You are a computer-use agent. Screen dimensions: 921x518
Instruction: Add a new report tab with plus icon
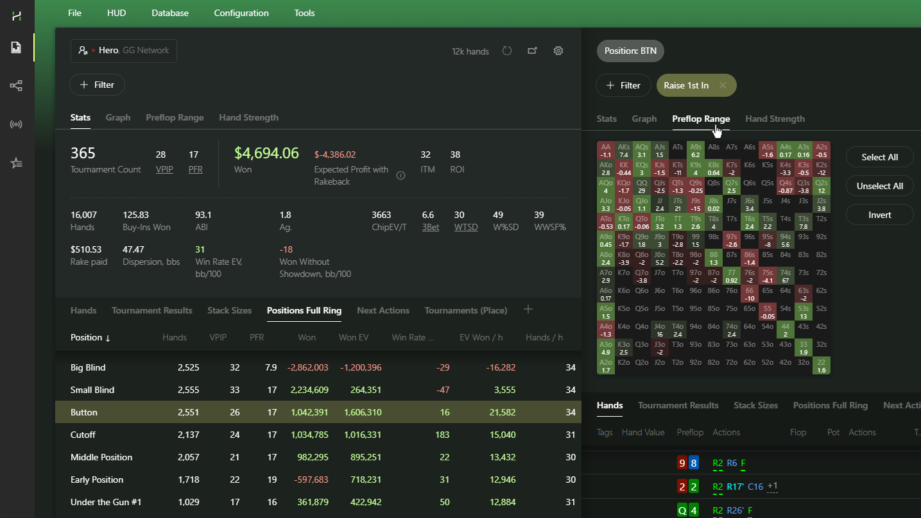pos(528,310)
